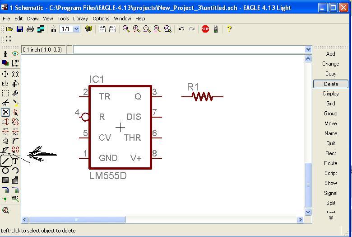The width and height of the screenshot is (352, 237).
Task: Click Route in the text menu
Action: point(331,163)
